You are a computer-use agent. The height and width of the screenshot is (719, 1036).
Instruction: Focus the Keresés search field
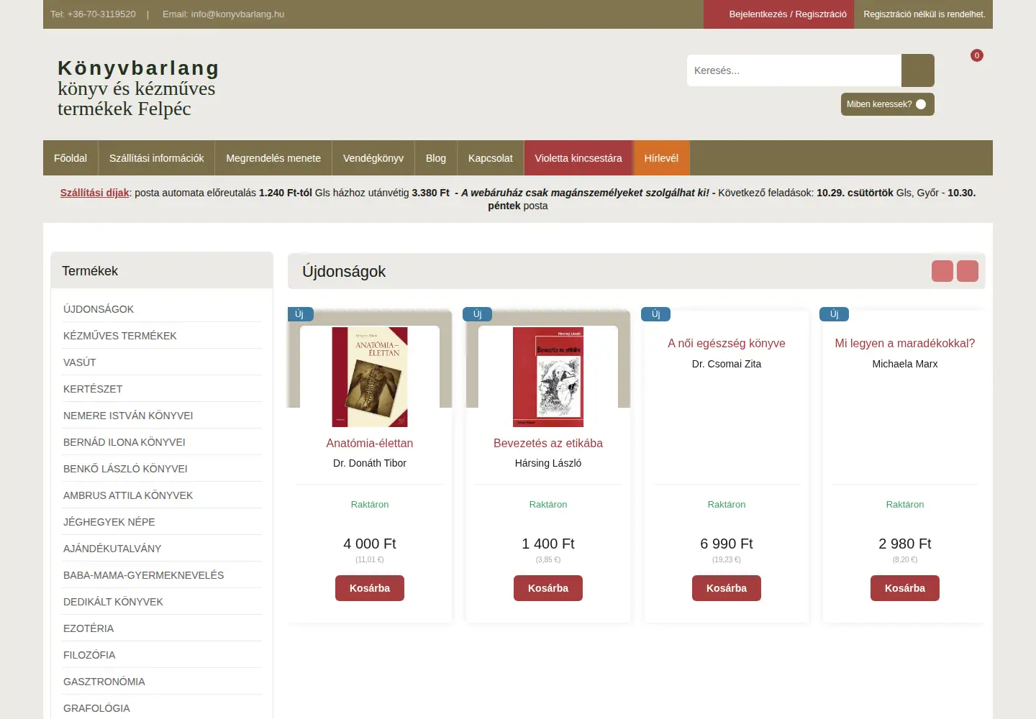[x=794, y=70]
